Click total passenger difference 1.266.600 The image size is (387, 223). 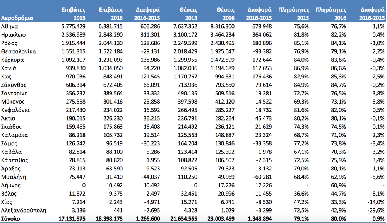click(148, 219)
